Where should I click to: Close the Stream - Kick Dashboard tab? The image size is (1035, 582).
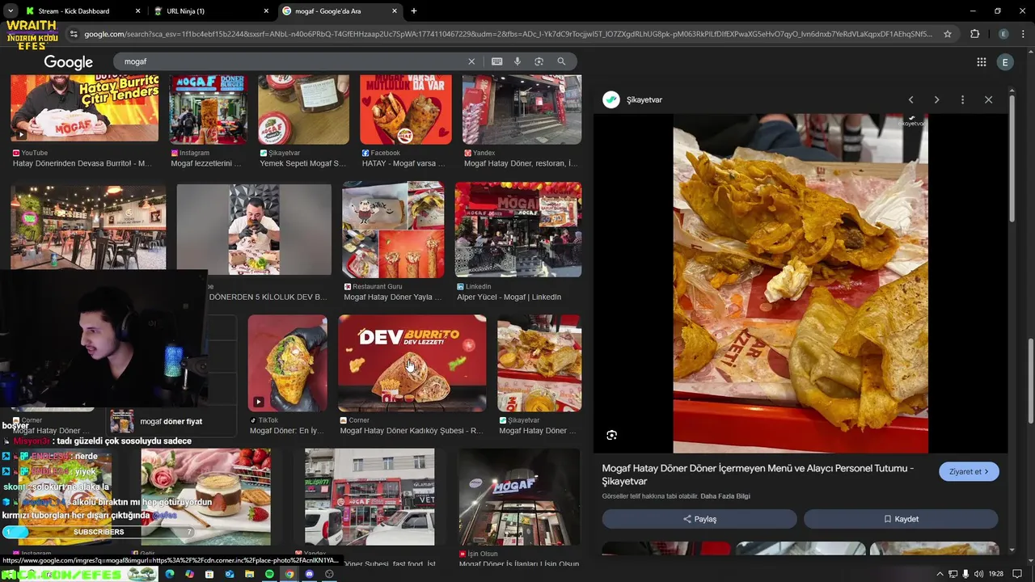(137, 11)
